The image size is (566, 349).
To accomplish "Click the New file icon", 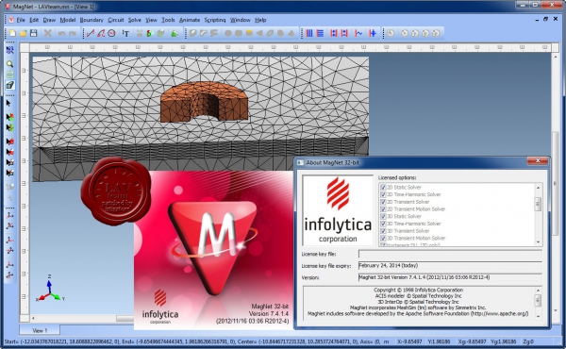I will point(12,33).
